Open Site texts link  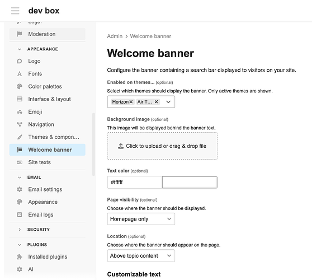pos(48,162)
